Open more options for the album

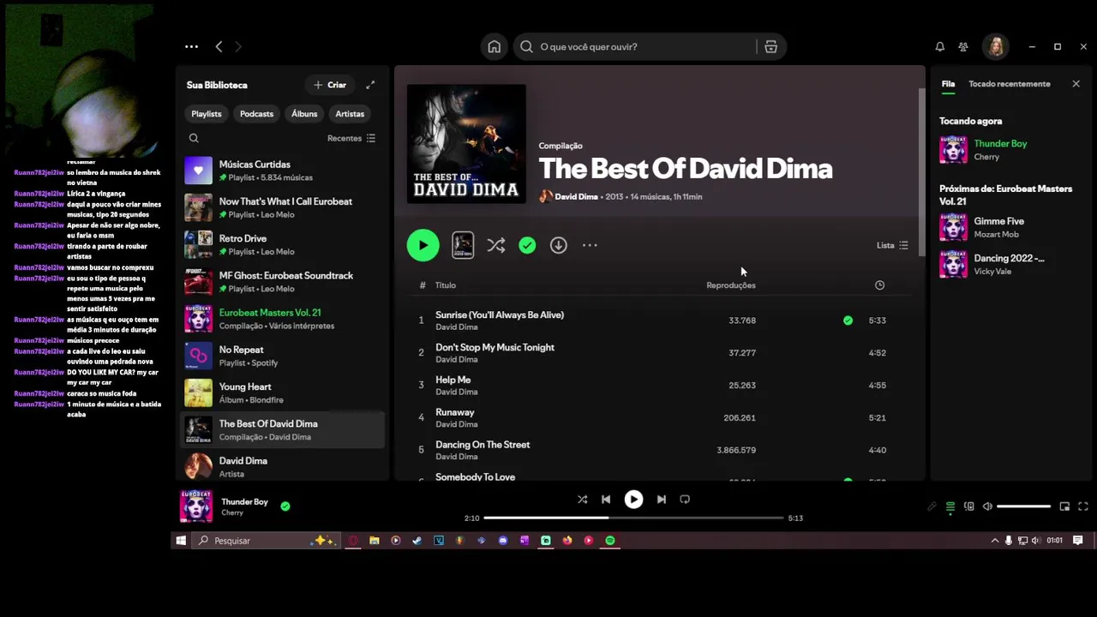590,245
